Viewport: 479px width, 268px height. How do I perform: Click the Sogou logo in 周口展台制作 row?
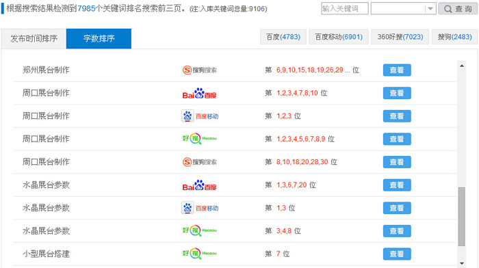[x=200, y=162]
